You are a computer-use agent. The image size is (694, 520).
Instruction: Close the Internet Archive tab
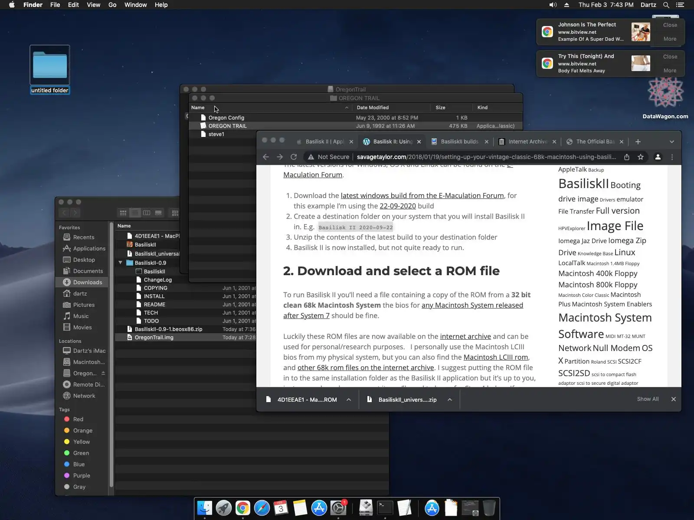coord(554,142)
